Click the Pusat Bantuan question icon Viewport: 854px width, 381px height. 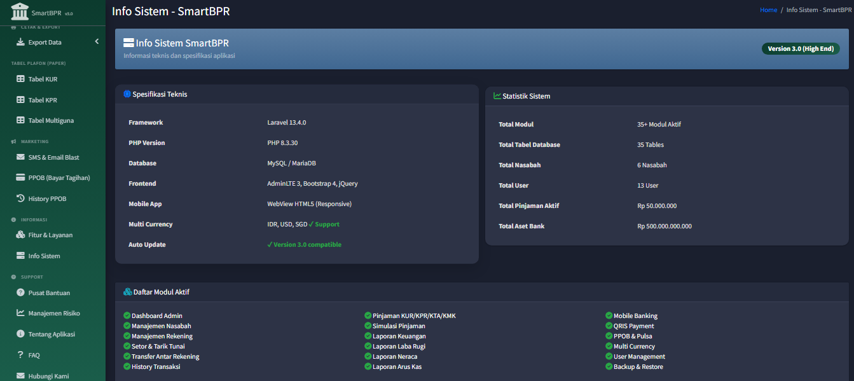coord(20,293)
